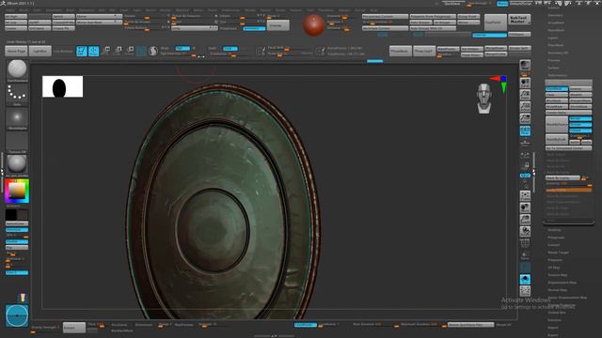Toggle the ViewMask button
This screenshot has height=338, width=602.
tap(556, 89)
